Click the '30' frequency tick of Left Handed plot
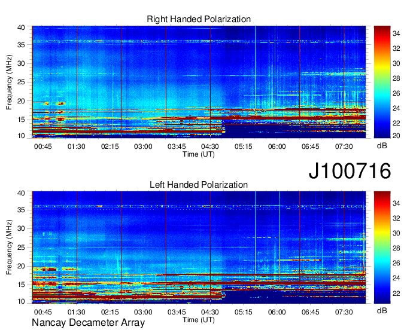This screenshot has height=330, width=407. pos(21,228)
